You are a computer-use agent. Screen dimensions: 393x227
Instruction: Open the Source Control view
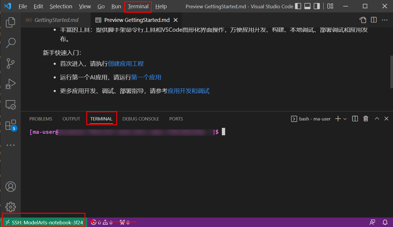click(x=10, y=63)
